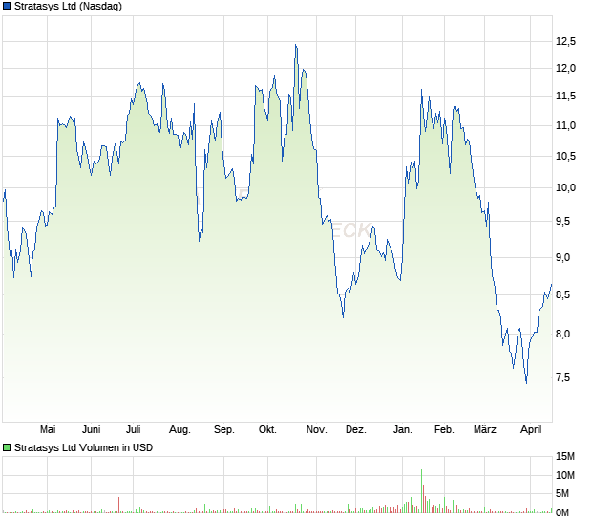Viewport: 592px width, 522px height.
Task: Click the highest price peak in late October
Action: (x=296, y=45)
